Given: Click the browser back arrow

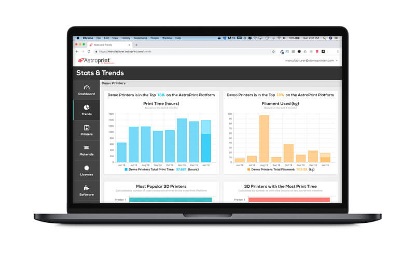Looking at the screenshot, I should coord(77,52).
